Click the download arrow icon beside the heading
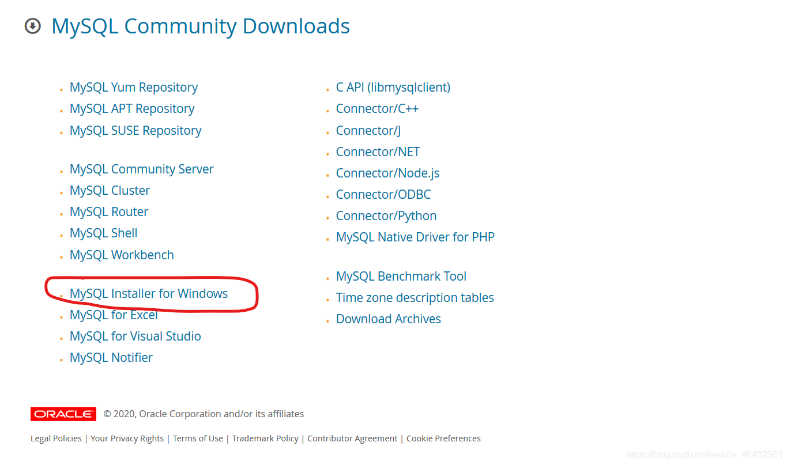Image resolution: width=787 pixels, height=465 pixels. pyautogui.click(x=33, y=26)
